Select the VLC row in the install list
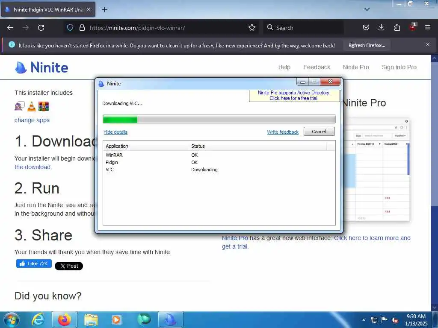This screenshot has width=438, height=328. [x=219, y=170]
